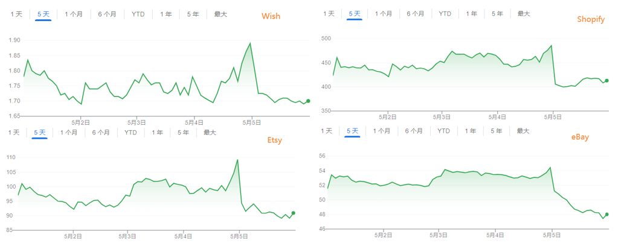Choose 1天 range for the Etsy chart
The height and width of the screenshot is (252, 627).
point(13,132)
